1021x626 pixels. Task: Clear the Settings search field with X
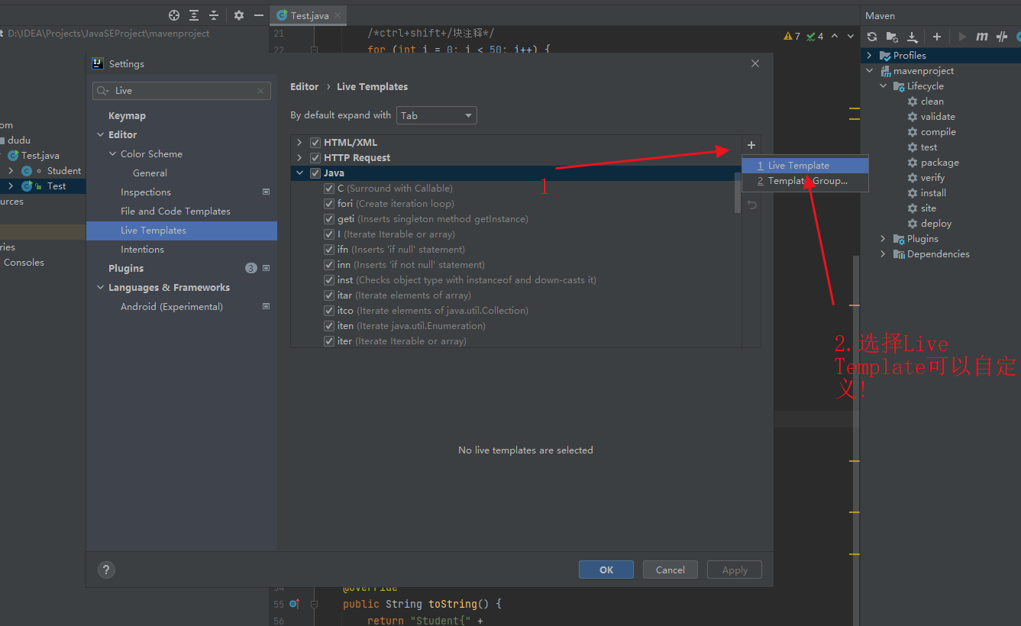[261, 91]
